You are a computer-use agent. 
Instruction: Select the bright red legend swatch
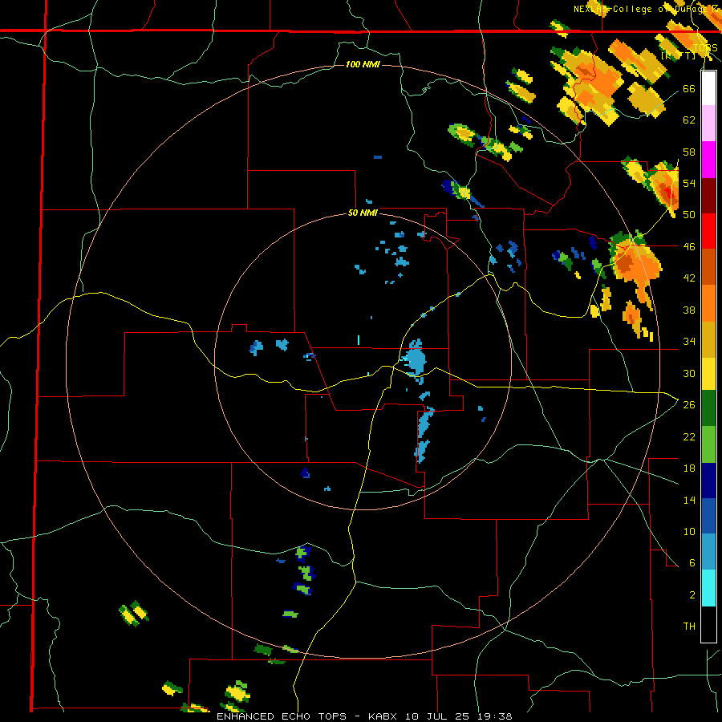pos(708,231)
